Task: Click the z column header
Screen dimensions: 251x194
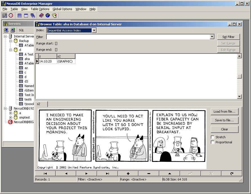Action: click(x=48, y=56)
